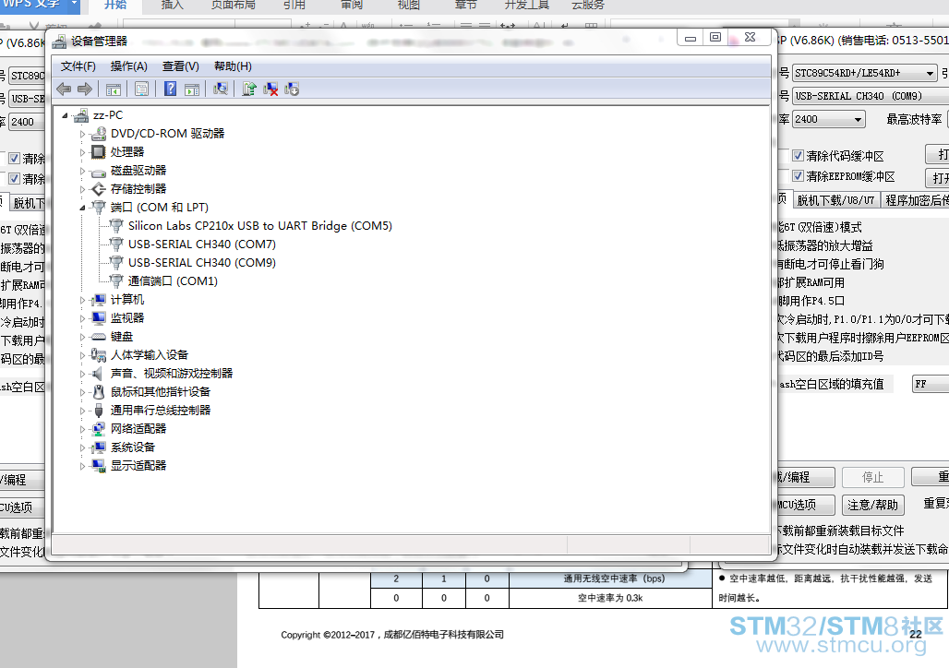Open the 帮助(H) menu
The width and height of the screenshot is (949, 668).
coord(233,66)
